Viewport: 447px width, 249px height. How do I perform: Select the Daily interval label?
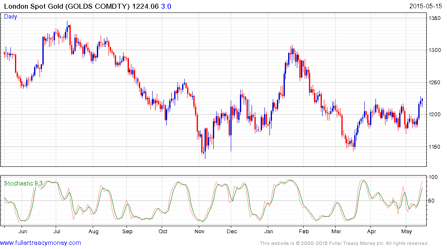click(x=11, y=17)
